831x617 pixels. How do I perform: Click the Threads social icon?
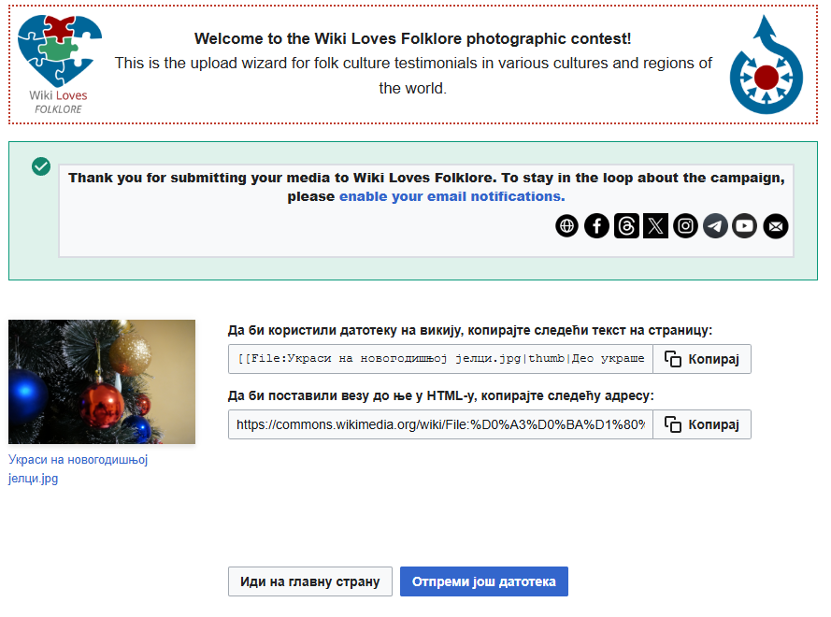(626, 225)
